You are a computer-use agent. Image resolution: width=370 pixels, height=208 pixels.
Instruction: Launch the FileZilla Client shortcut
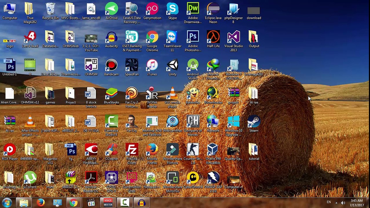132,154
